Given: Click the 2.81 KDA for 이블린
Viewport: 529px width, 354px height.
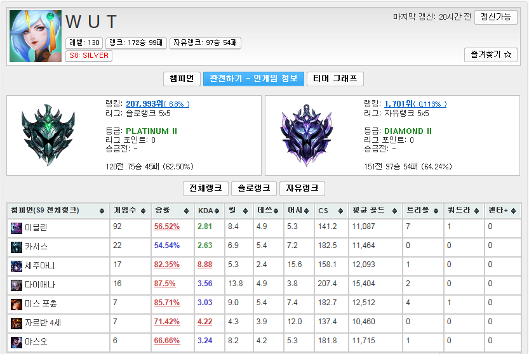Looking at the screenshot, I should [x=204, y=227].
